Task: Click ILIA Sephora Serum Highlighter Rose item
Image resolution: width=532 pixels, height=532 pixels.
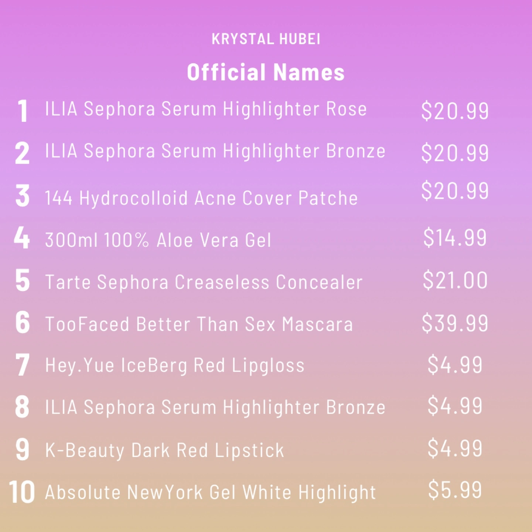Action: coord(206,109)
